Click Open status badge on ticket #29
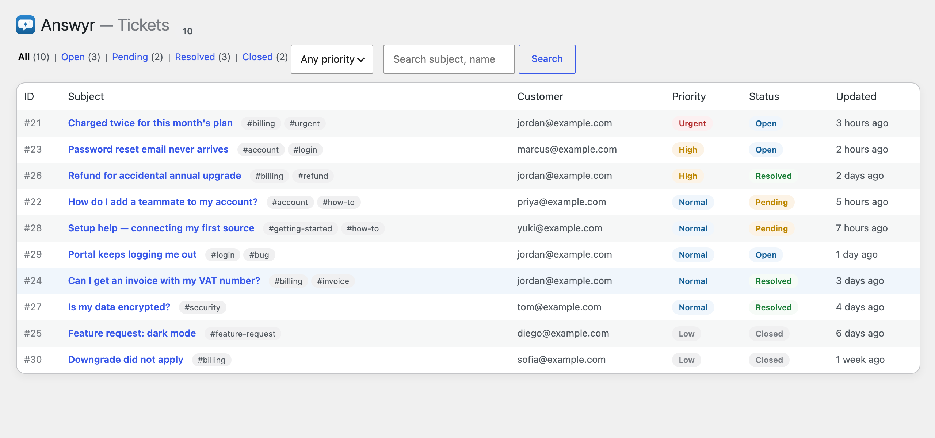Viewport: 935px width, 438px height. [x=766, y=255]
